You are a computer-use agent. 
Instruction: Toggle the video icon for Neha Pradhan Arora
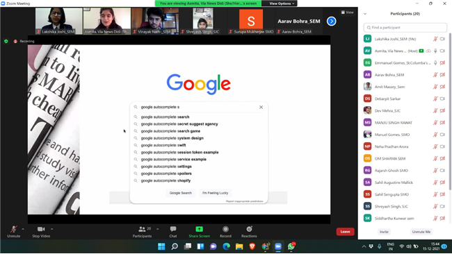[x=442, y=146]
